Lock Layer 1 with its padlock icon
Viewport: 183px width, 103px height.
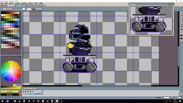click(25, 94)
